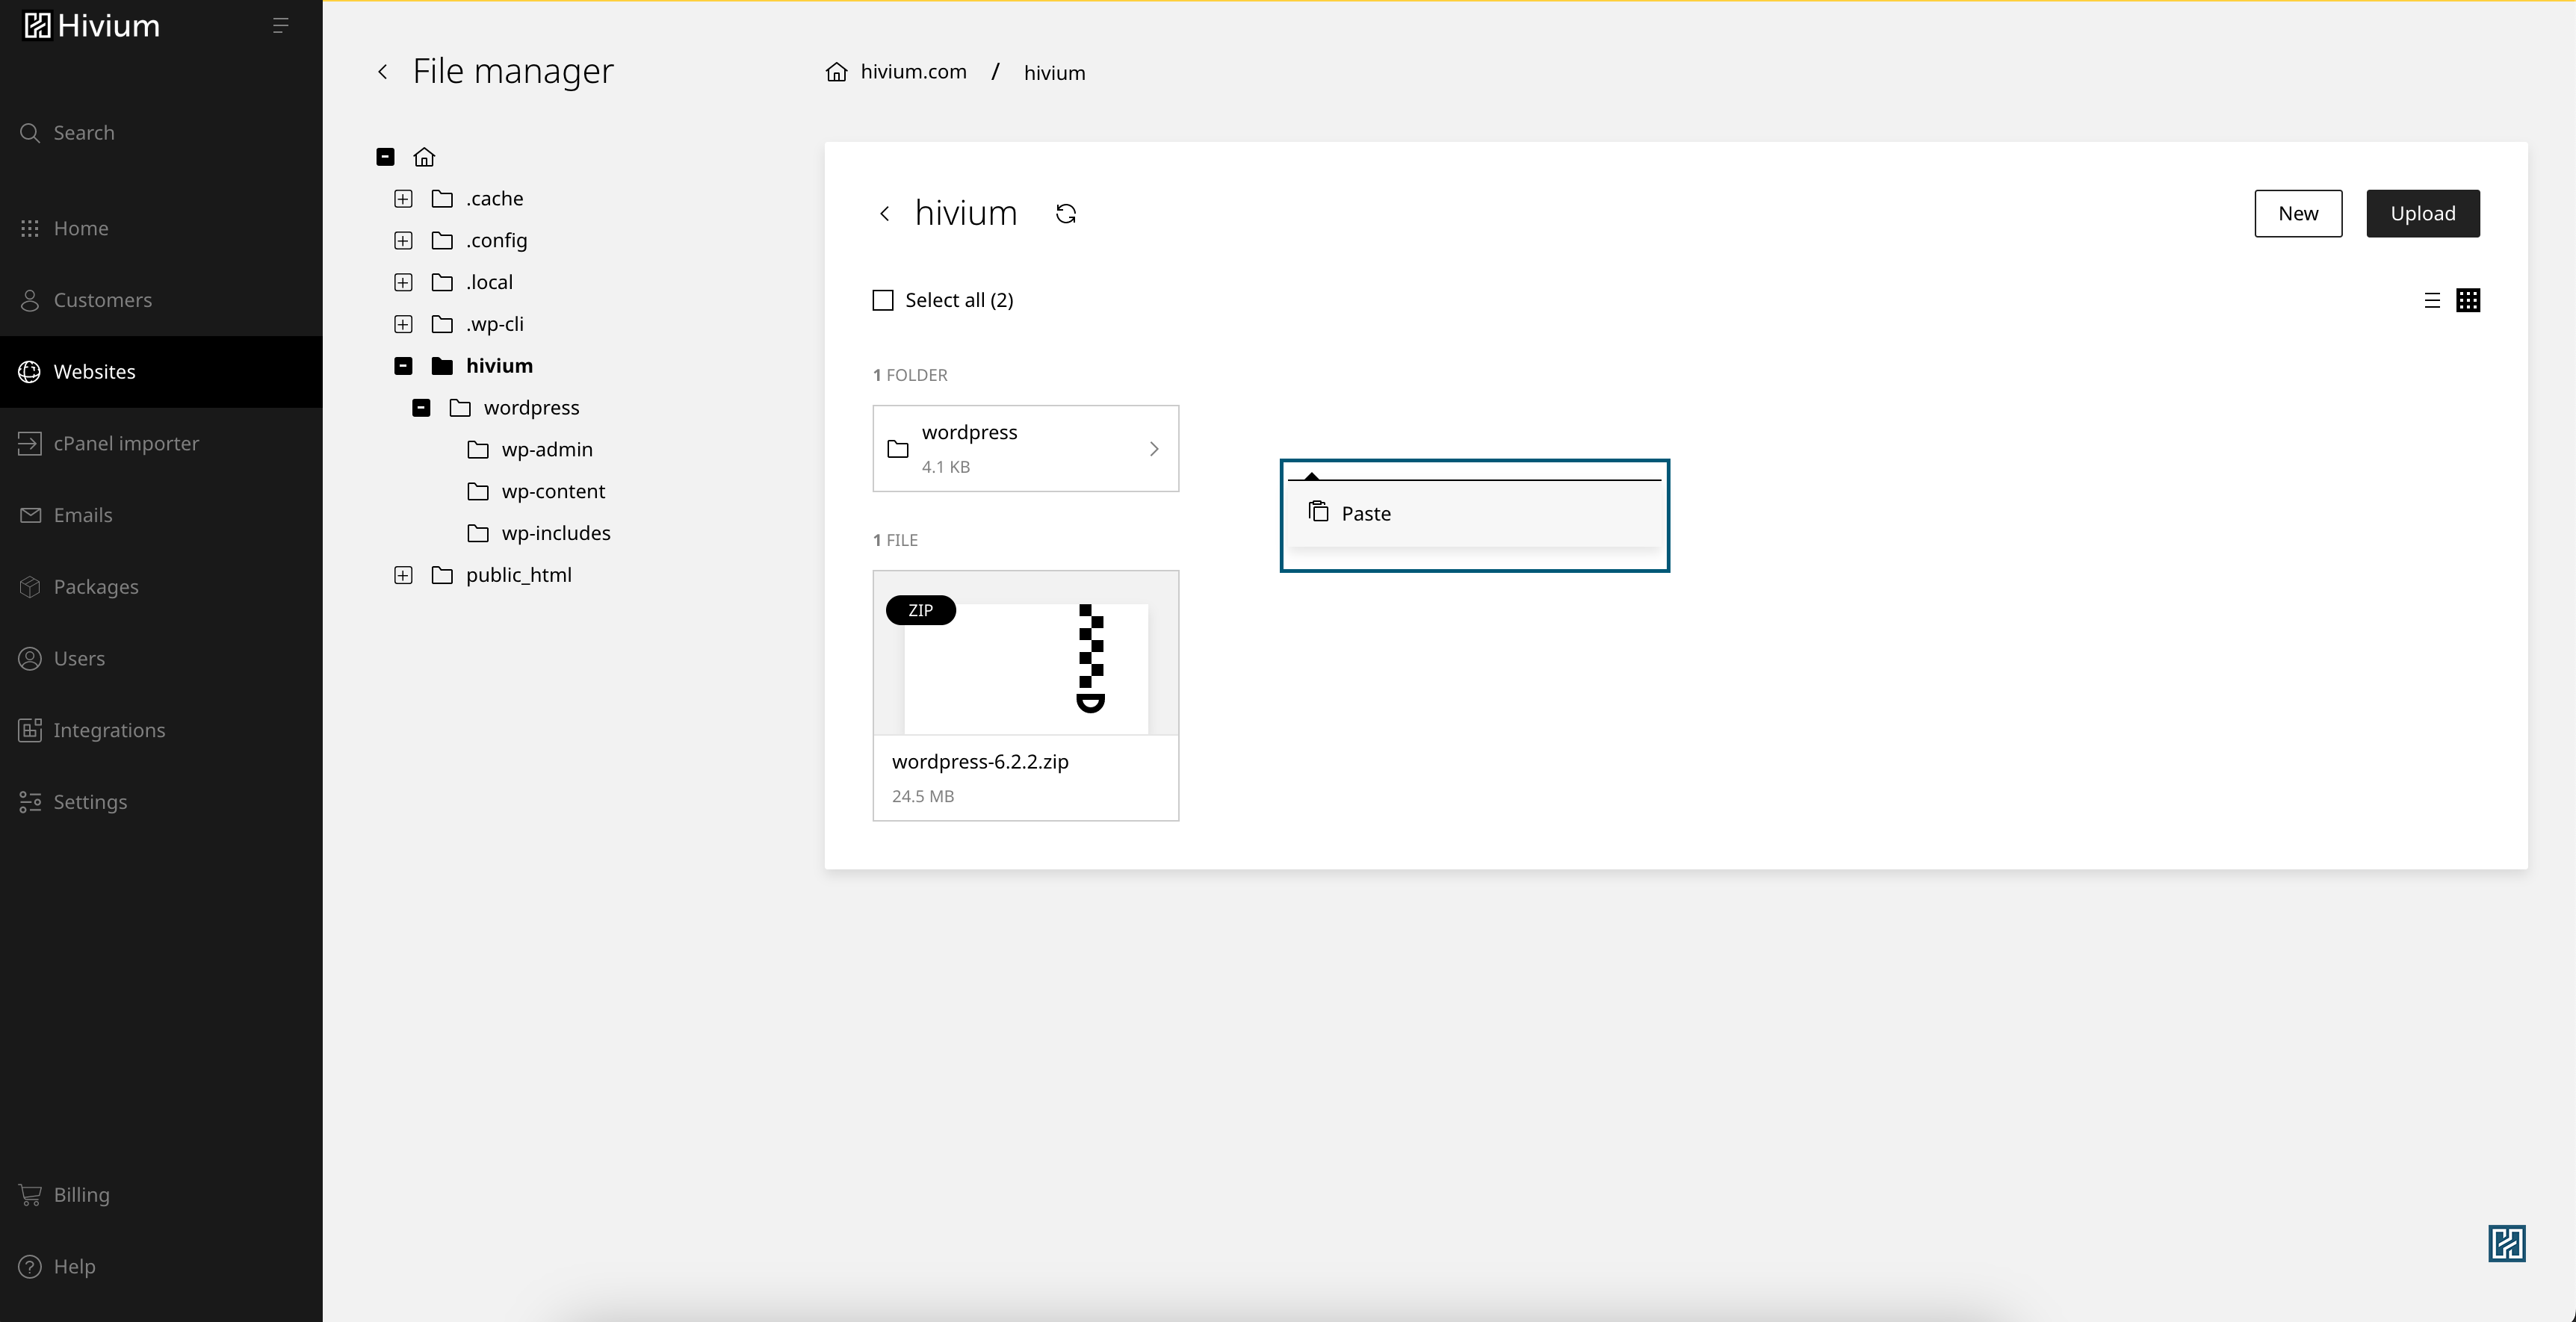Click the Hivium logo in sidebar

[91, 26]
